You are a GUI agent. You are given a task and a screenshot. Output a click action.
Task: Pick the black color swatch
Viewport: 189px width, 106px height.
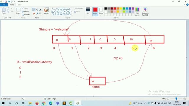click(x=106, y=9)
